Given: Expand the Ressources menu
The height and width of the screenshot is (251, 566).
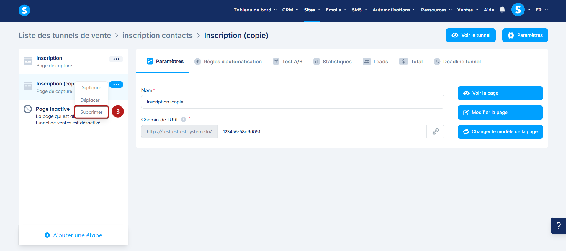Looking at the screenshot, I should (x=436, y=10).
